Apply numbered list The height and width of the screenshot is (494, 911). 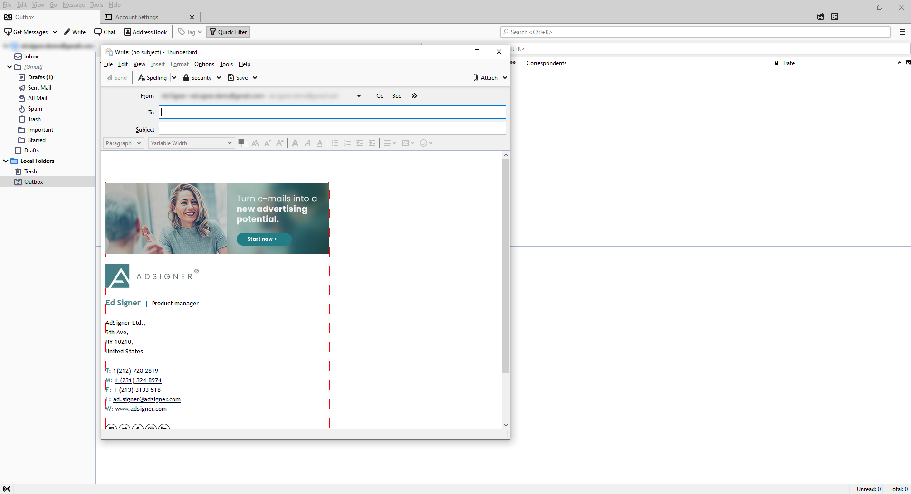(x=347, y=143)
